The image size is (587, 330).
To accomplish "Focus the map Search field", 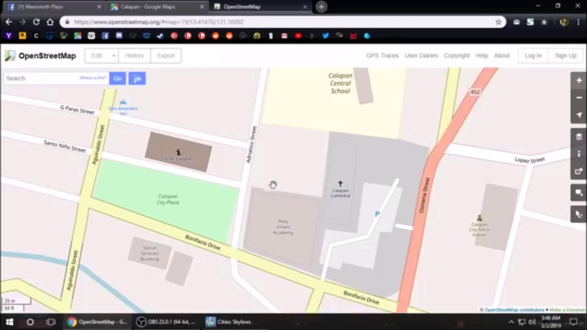I will [x=56, y=78].
